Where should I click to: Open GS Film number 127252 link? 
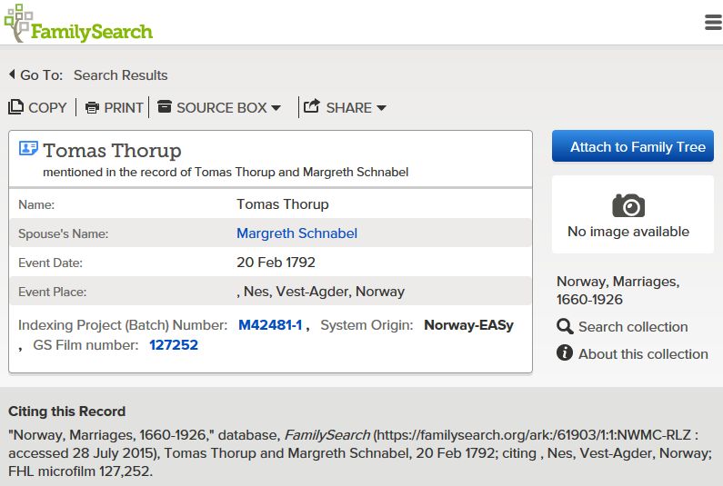pos(174,345)
